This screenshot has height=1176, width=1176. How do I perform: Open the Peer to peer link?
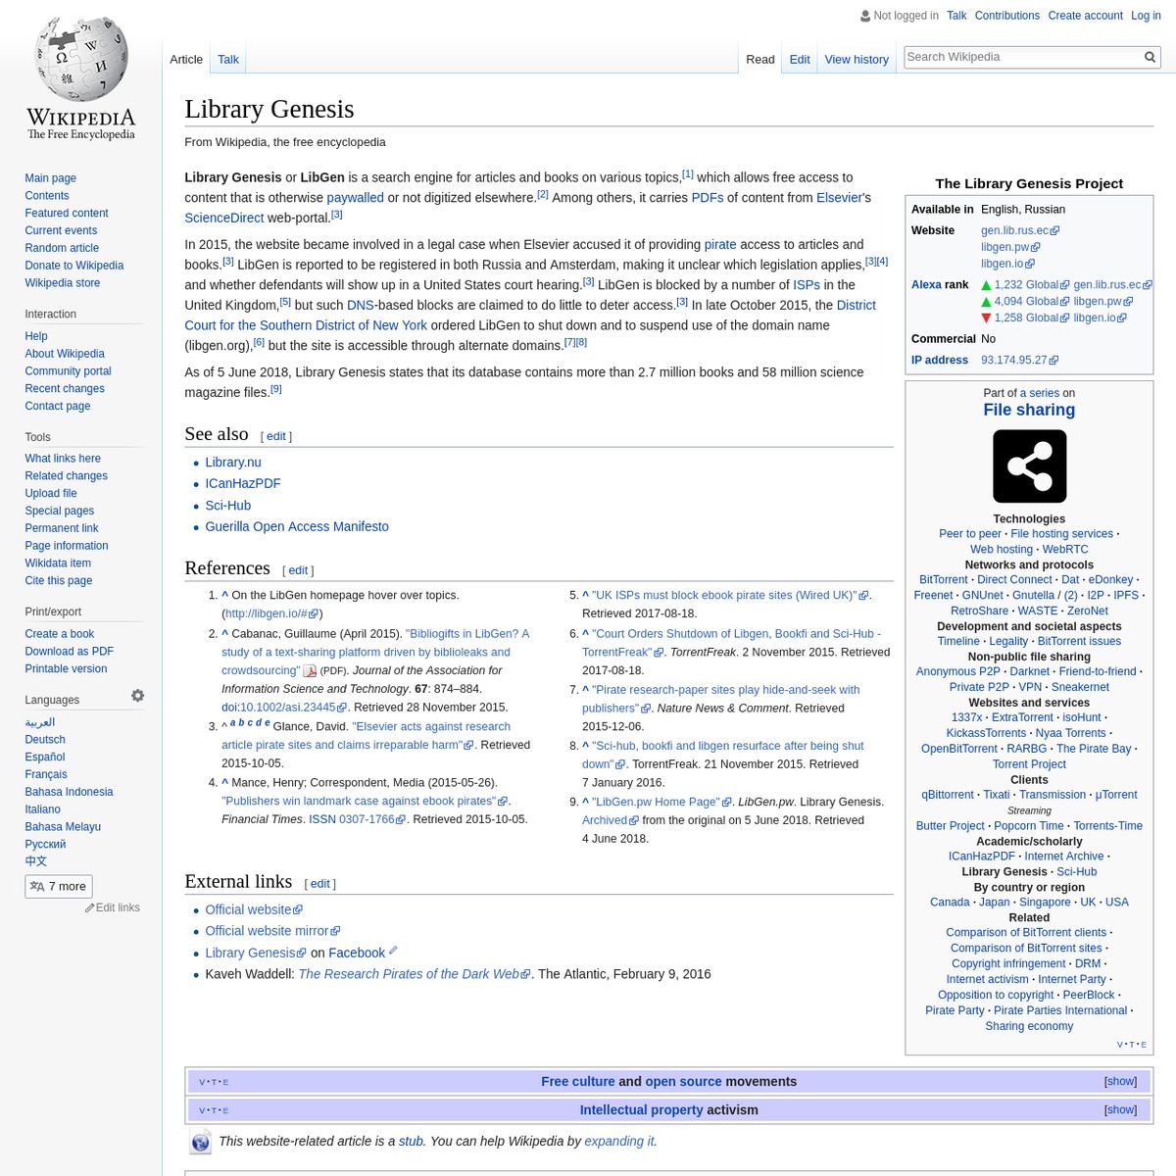970,534
